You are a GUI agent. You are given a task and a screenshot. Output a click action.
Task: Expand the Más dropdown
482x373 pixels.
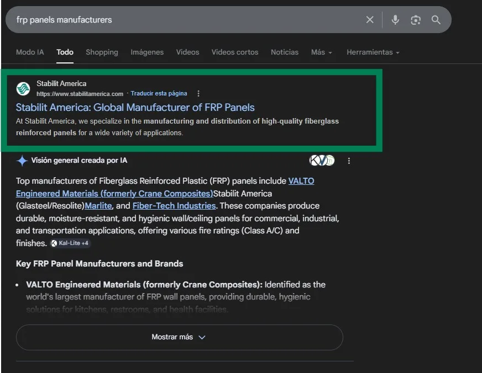point(322,52)
